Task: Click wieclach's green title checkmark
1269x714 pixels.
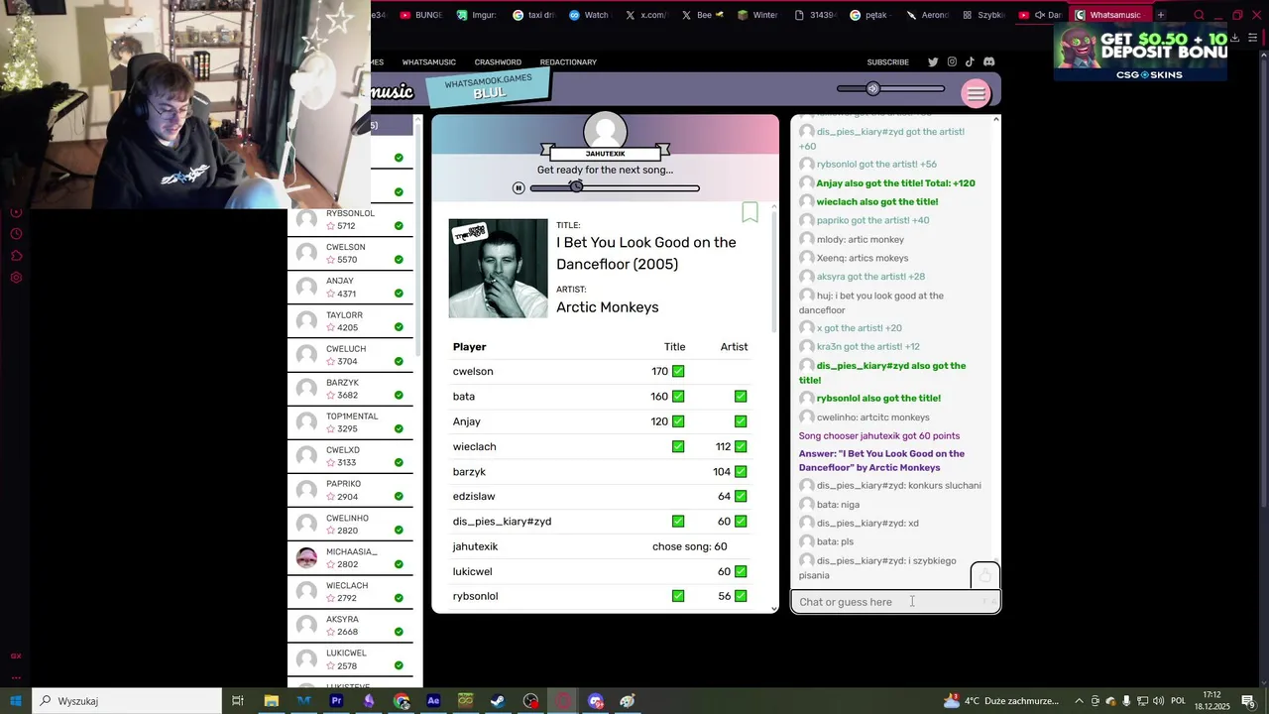Action: [x=678, y=446]
